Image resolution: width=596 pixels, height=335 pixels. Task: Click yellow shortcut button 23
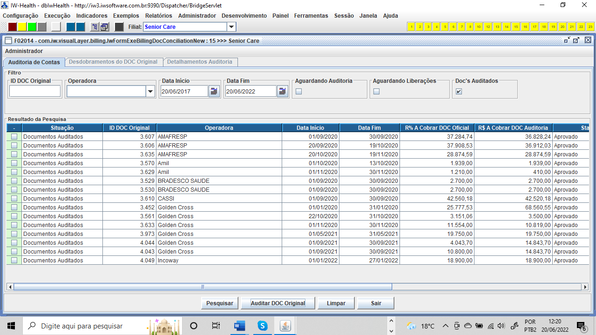(590, 27)
